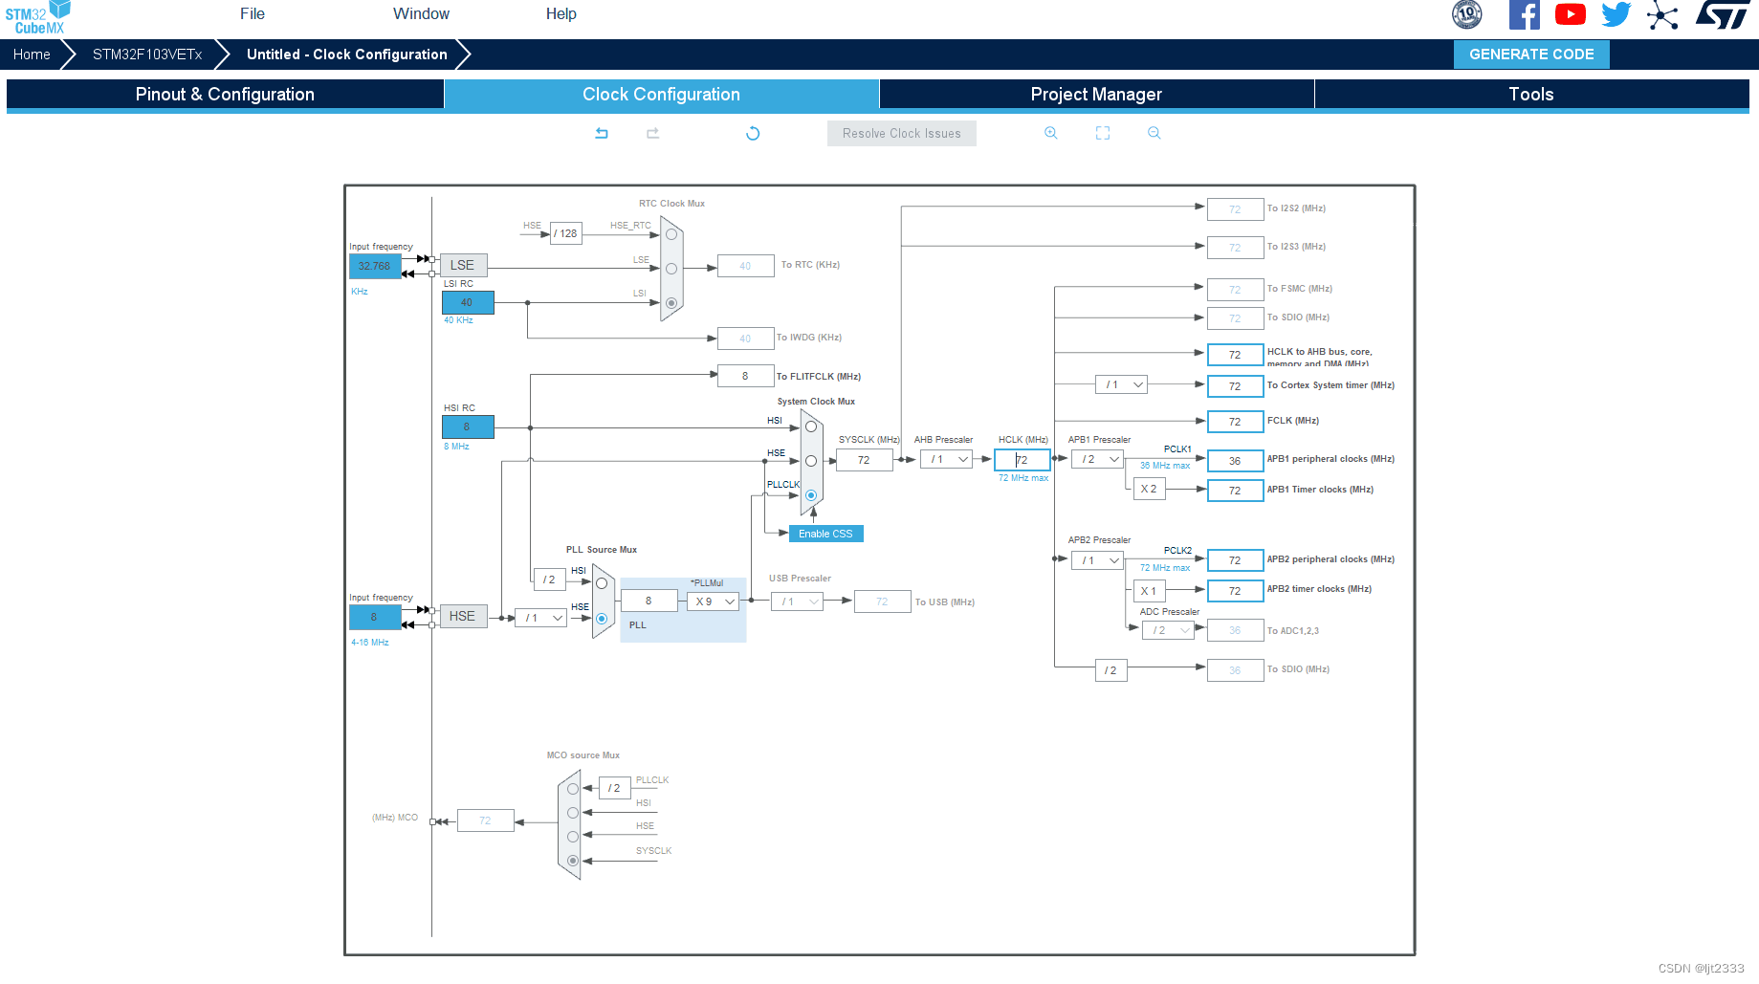Go to Home breadcrumb

[x=32, y=55]
